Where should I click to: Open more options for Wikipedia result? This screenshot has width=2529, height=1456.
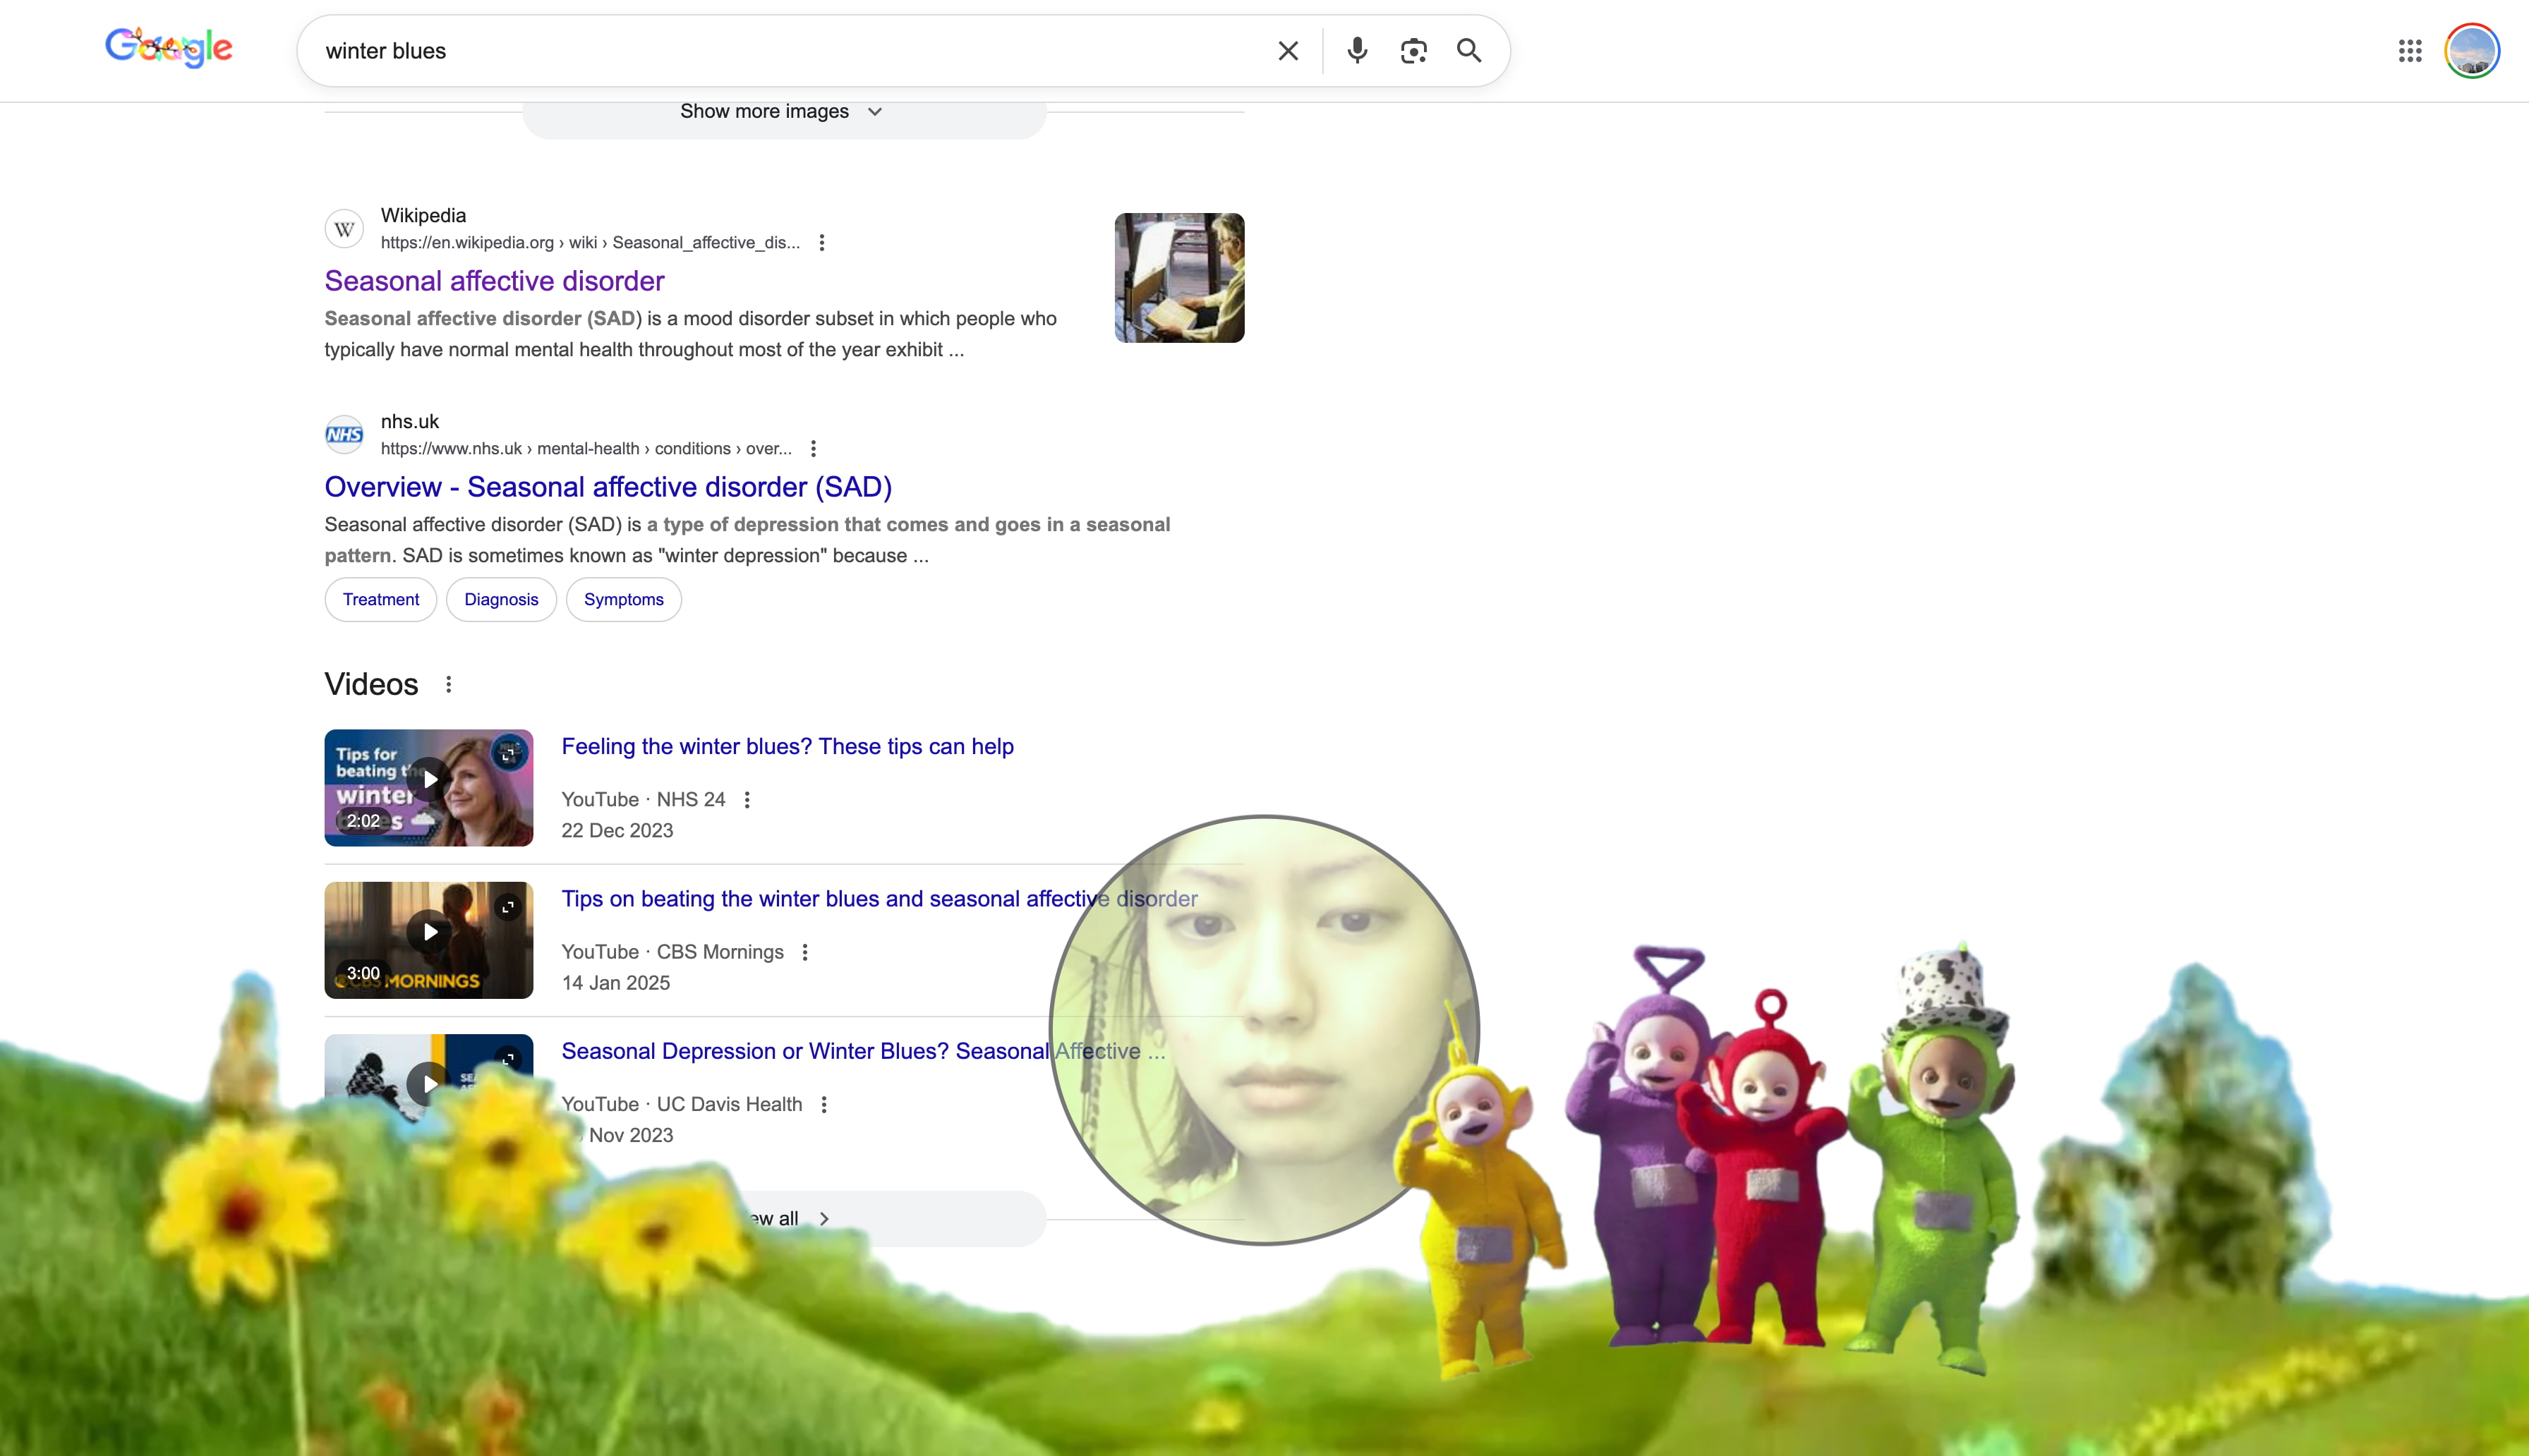[x=822, y=243]
